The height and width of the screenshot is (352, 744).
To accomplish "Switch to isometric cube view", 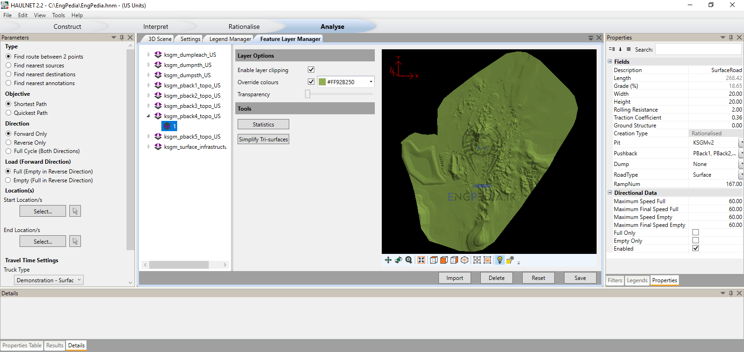I will pyautogui.click(x=465, y=260).
